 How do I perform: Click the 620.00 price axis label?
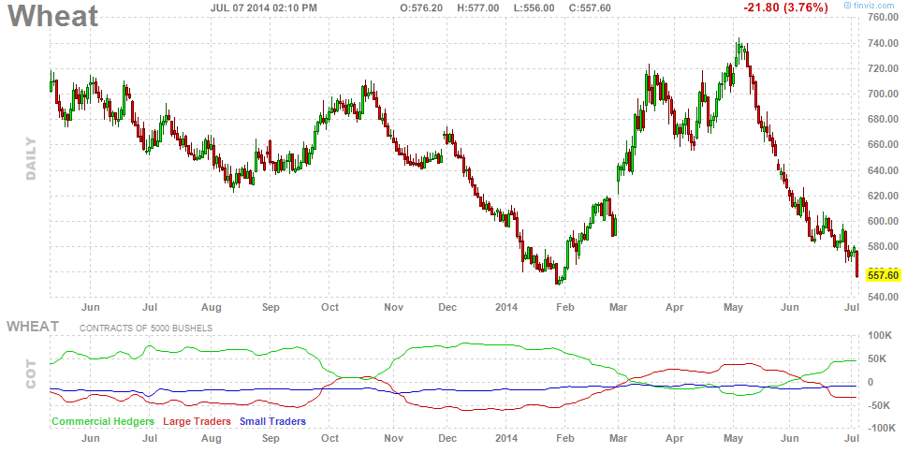(884, 196)
